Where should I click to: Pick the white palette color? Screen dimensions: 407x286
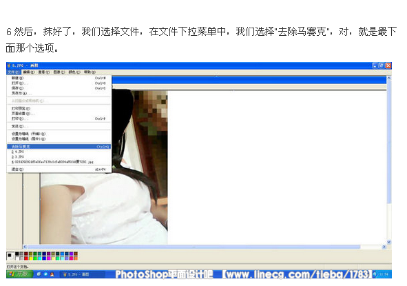pyautogui.click(x=17, y=258)
